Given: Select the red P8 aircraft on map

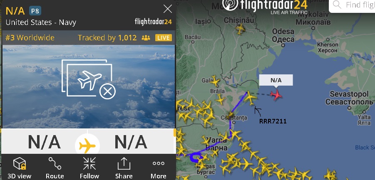Looking at the screenshot, I should tap(276, 95).
